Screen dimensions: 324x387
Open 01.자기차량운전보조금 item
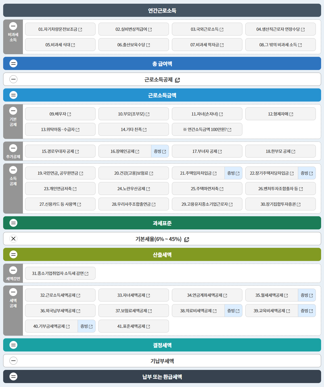point(60,29)
